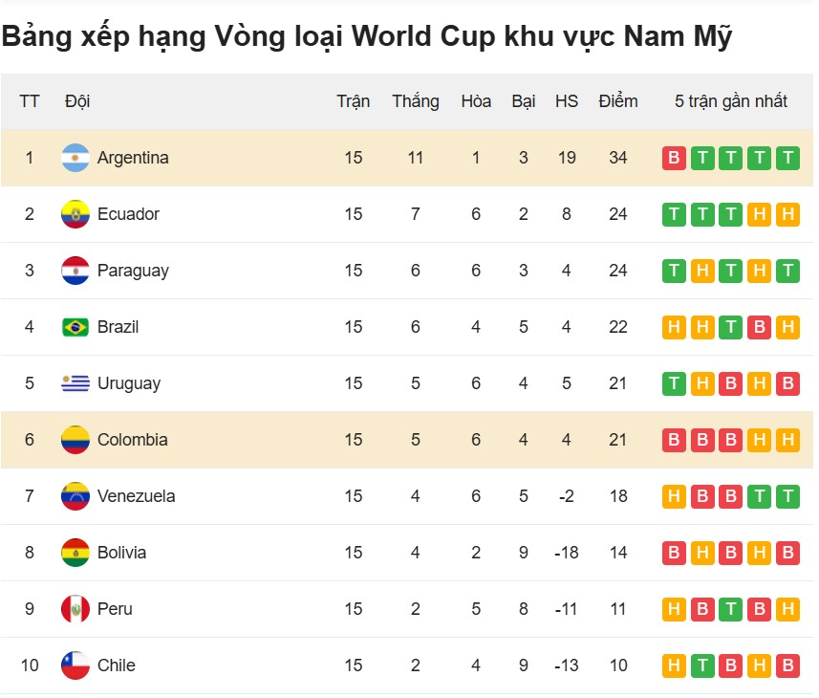Screen dimensions: 819x698
Task: Click the Peru flag icon
Action: coord(75,609)
